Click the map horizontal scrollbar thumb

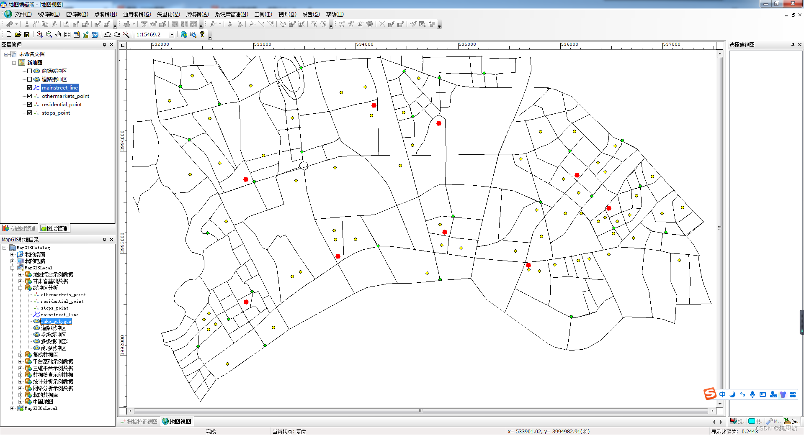pyautogui.click(x=420, y=411)
